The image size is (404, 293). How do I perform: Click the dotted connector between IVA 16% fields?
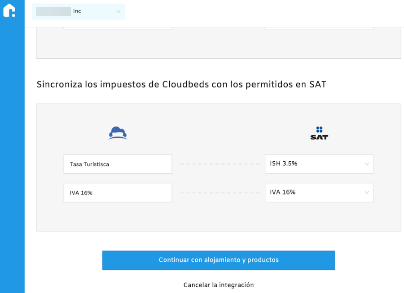click(220, 193)
